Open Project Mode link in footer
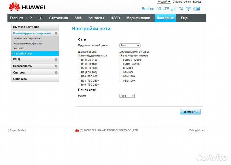 17,130
